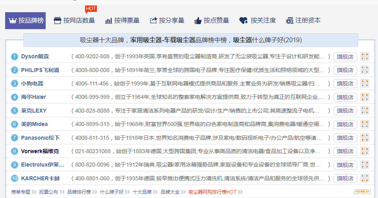
Task: Click 旗舰店 button in the 美的Midea row
Action: pos(345,124)
